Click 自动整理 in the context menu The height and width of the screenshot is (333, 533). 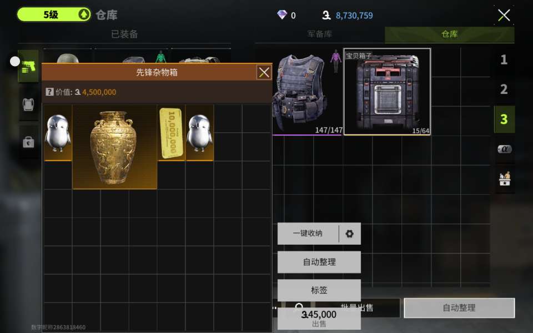(x=319, y=262)
